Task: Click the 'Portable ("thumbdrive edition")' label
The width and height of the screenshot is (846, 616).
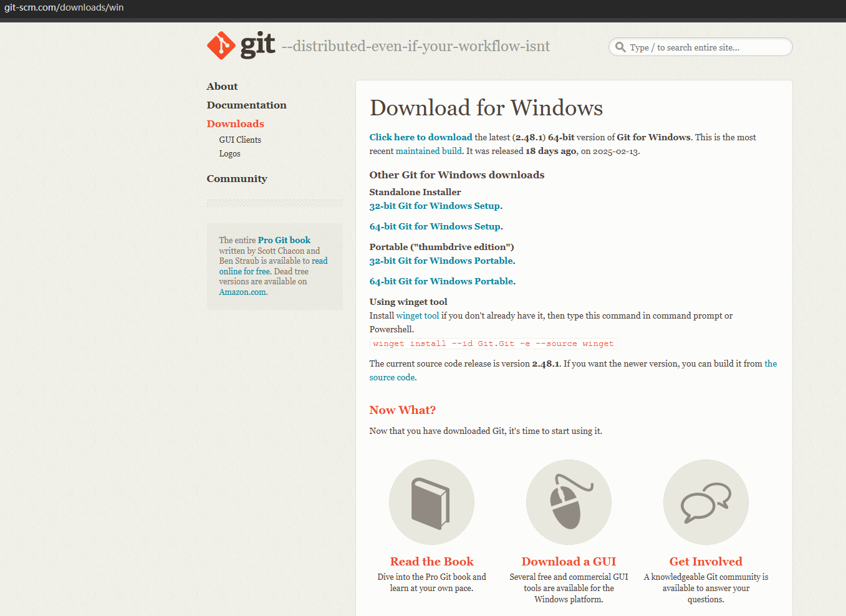Action: point(441,247)
